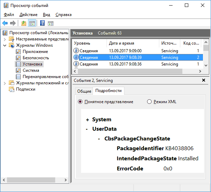Click the Подписки icon in the tree
Image resolution: width=211 pixels, height=192 pixels.
point(12,89)
